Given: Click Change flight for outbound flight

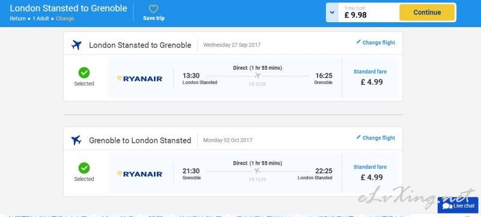Looking at the screenshot, I should tap(379, 43).
